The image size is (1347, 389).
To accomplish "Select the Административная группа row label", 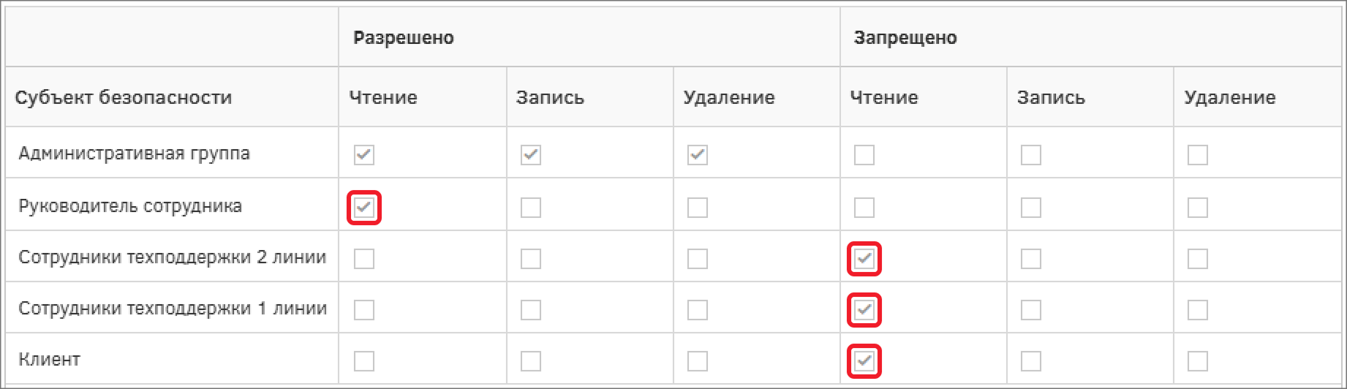I will pos(135,154).
